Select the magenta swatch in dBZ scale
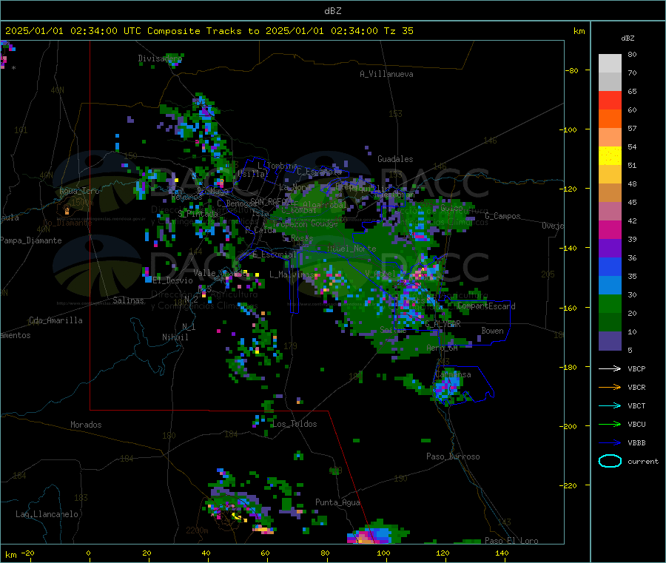Viewport: 666px width, 563px height. coord(610,229)
